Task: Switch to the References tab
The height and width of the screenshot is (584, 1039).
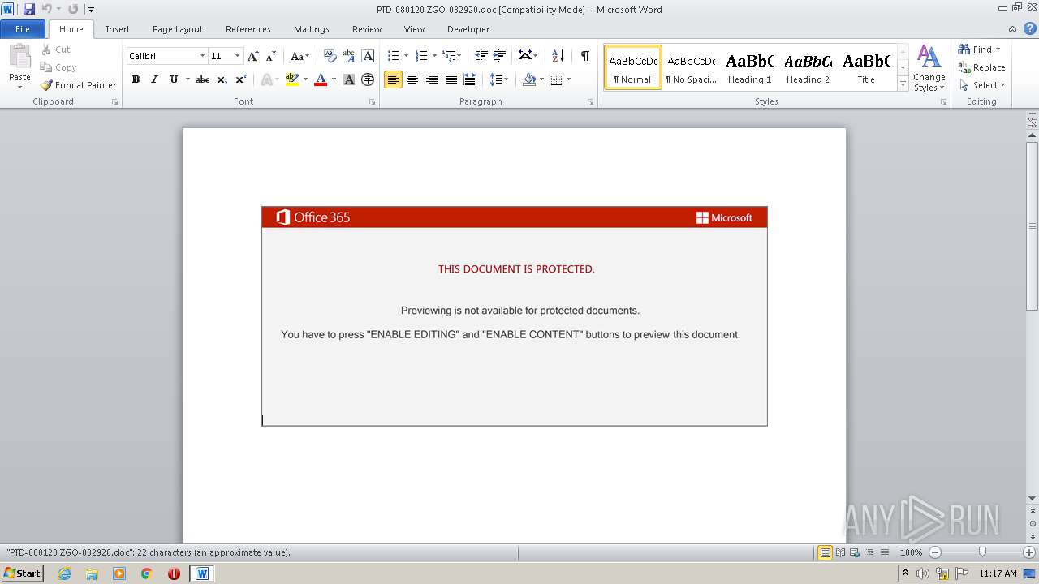Action: (248, 29)
